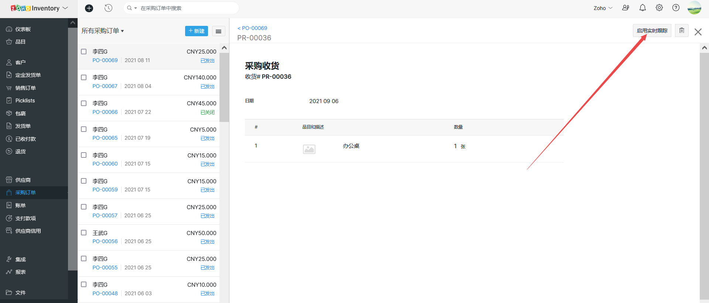Check the box beside PO-00056

[84, 233]
